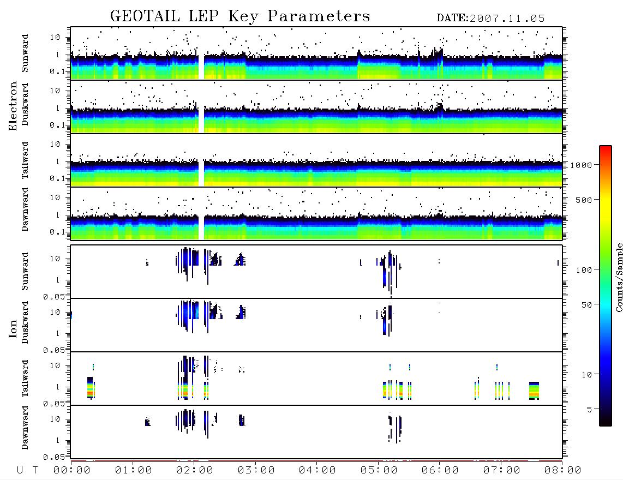The image size is (623, 480).
Task: Click the "02:00" time tick label
Action: point(195,471)
